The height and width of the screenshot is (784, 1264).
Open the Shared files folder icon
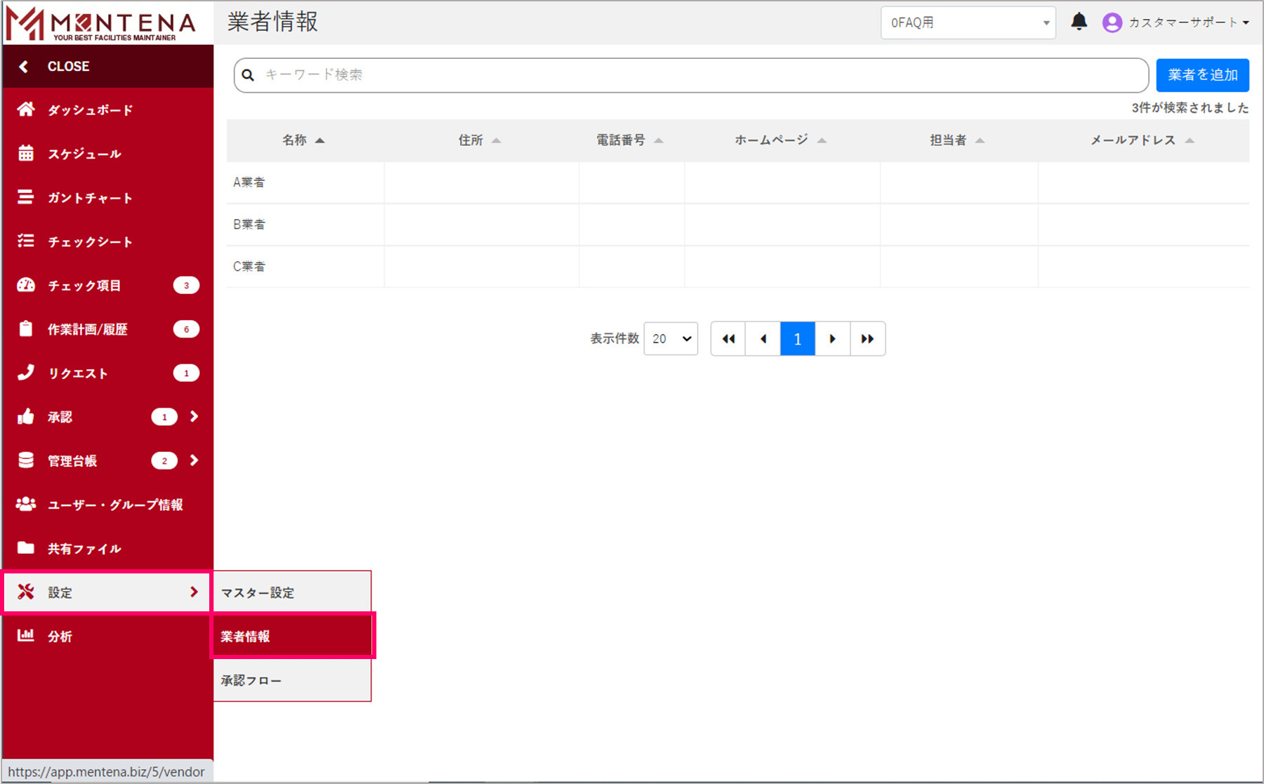pyautogui.click(x=26, y=548)
